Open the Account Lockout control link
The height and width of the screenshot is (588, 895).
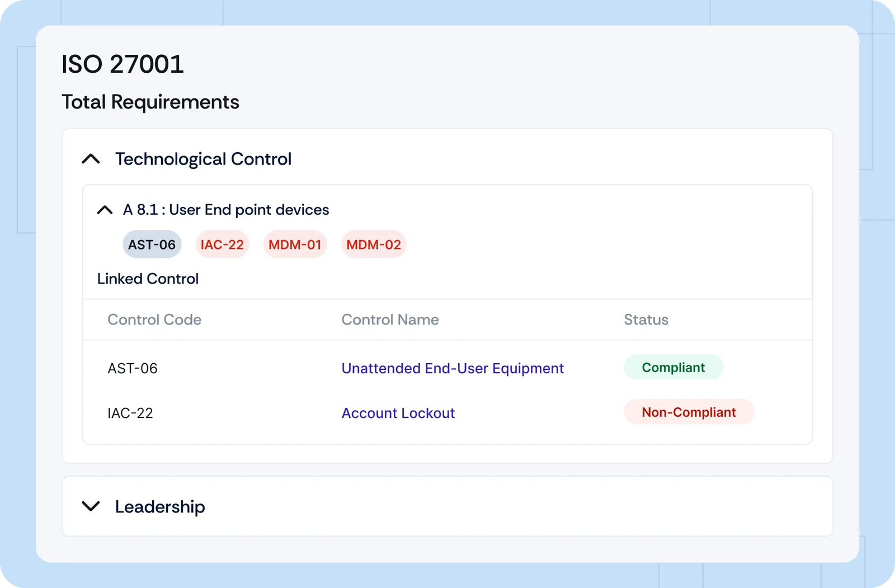click(x=398, y=413)
